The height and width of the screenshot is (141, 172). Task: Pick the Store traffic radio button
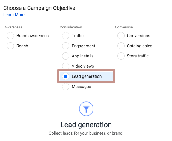pyautogui.click(x=121, y=56)
